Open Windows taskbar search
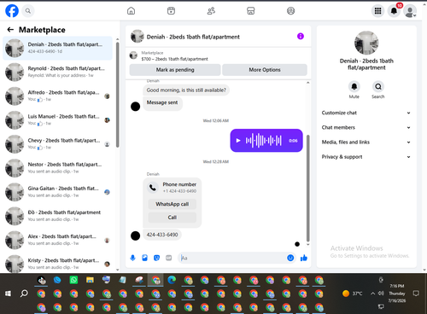427x314 pixels. pos(24,294)
